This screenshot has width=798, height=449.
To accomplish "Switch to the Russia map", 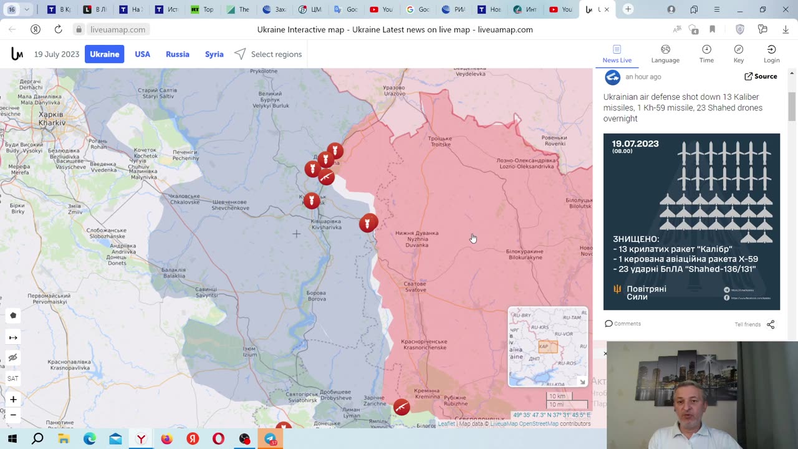I will point(177,54).
